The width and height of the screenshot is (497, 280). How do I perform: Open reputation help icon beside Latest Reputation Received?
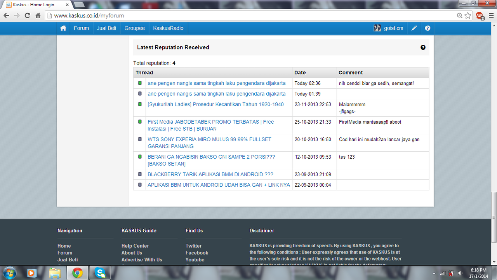(423, 47)
